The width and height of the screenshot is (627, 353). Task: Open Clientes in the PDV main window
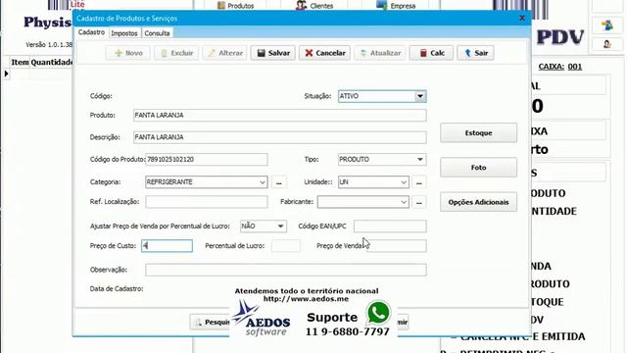click(x=314, y=6)
